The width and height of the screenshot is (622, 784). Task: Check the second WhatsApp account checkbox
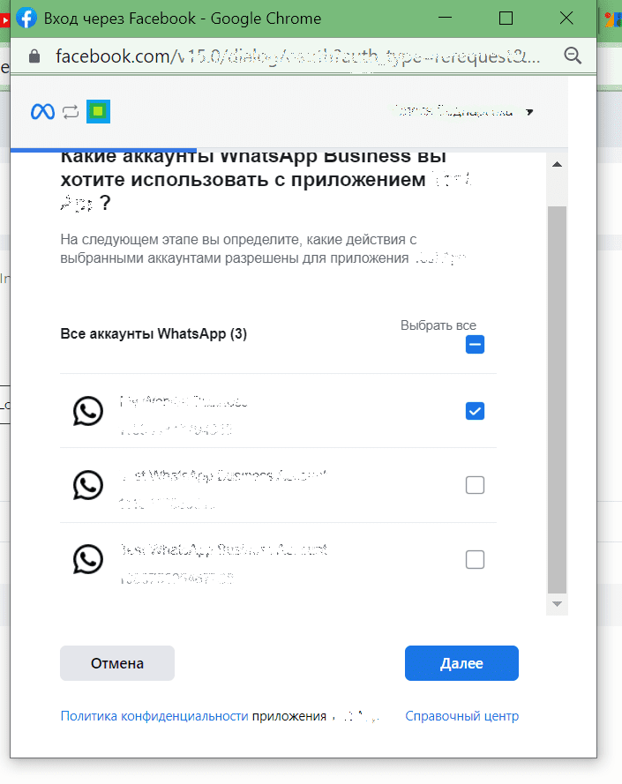(475, 485)
